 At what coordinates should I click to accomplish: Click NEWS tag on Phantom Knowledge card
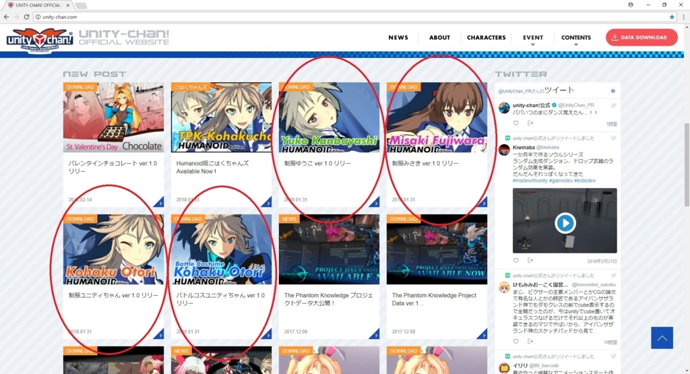(x=289, y=219)
